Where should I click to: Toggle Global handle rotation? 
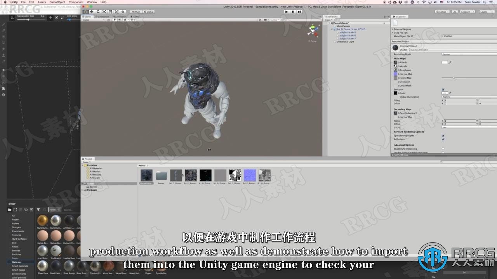point(149,12)
